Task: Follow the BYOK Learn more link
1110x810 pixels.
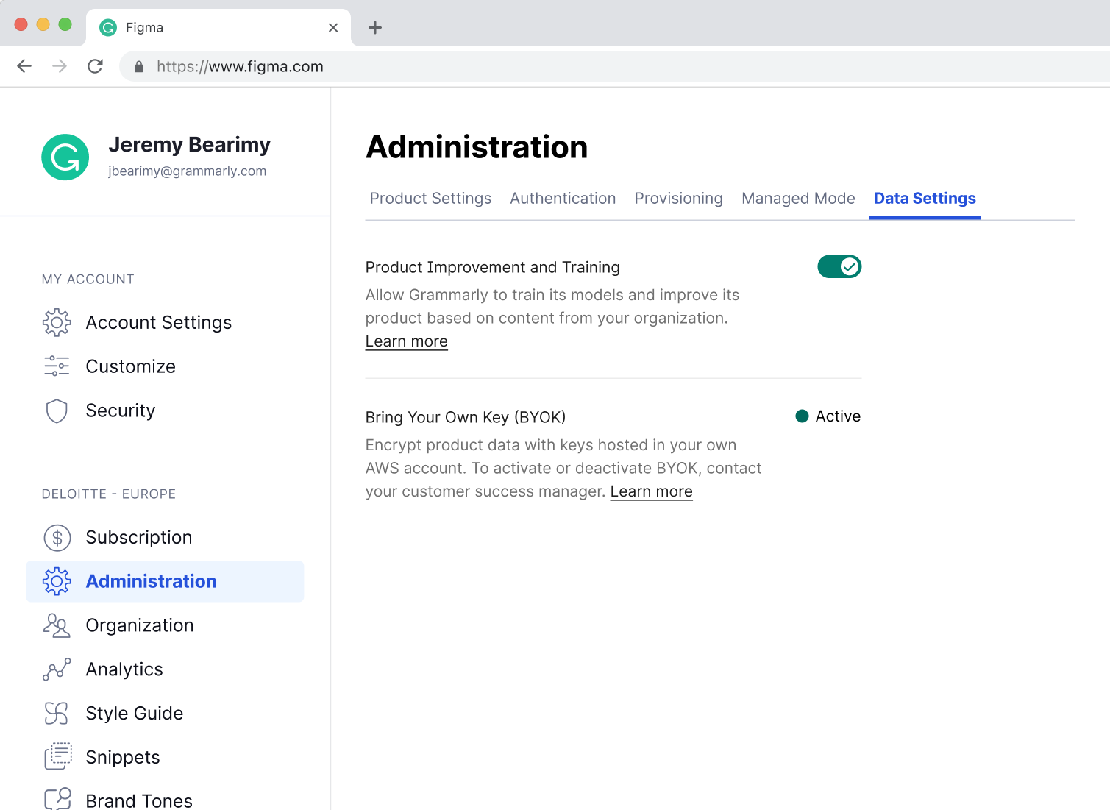Action: click(x=651, y=491)
